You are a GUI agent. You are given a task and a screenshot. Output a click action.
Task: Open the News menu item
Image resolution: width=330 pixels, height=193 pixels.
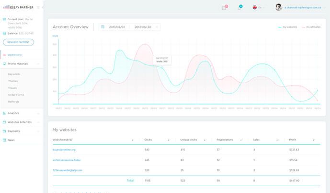click(11, 140)
